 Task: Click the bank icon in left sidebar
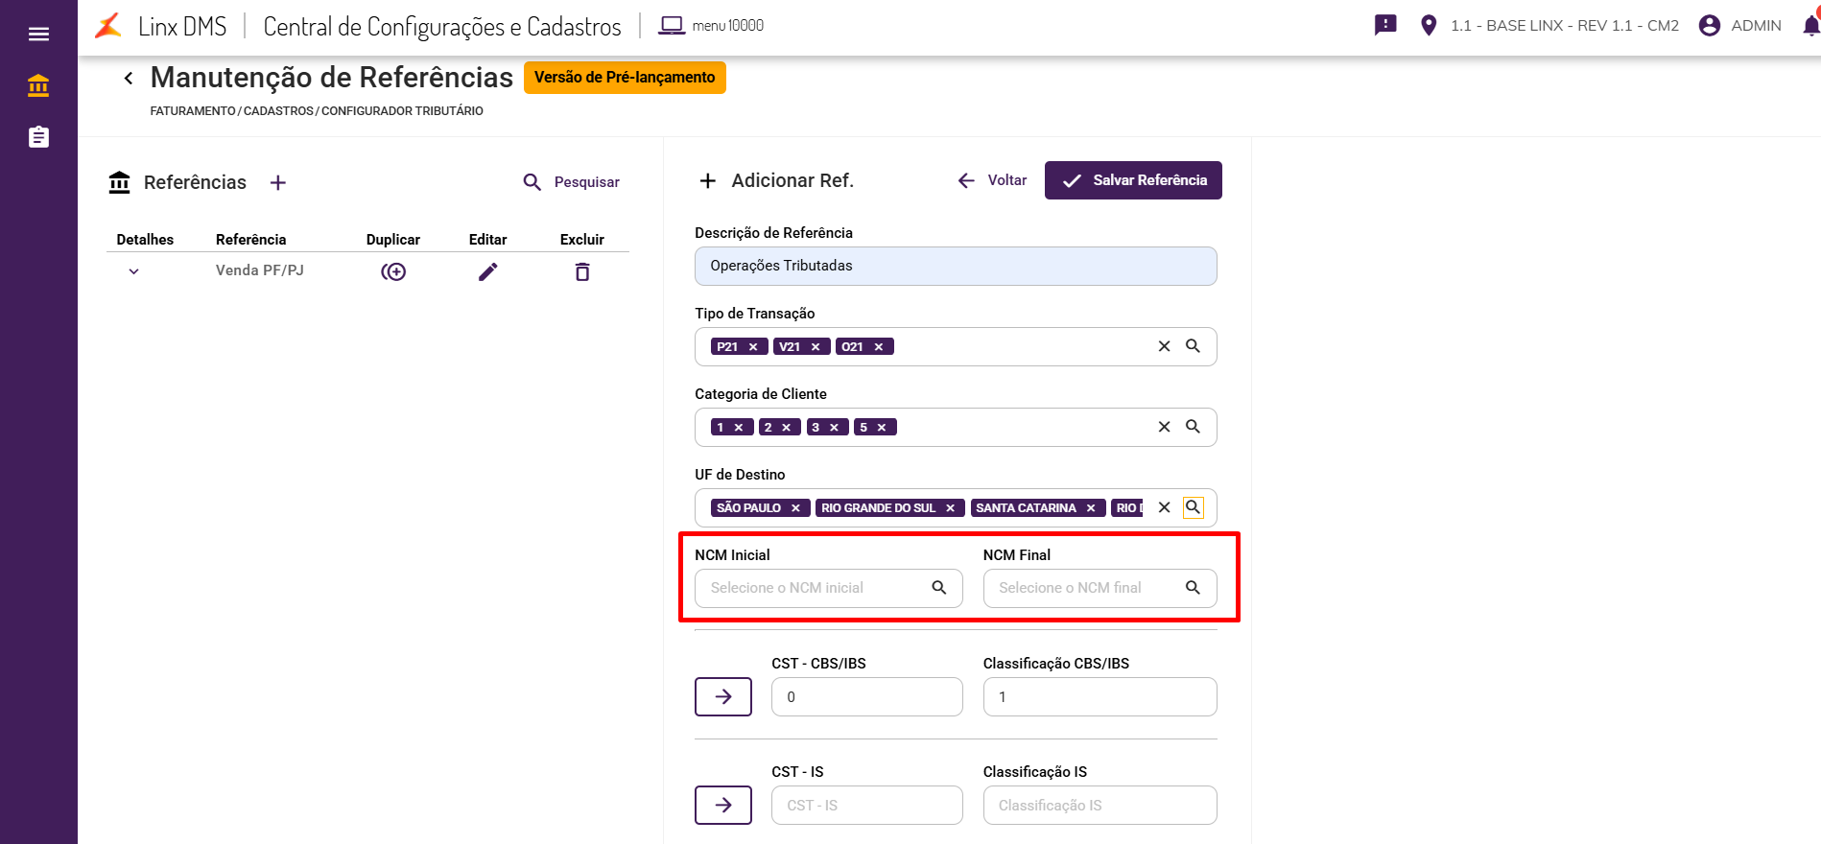(38, 86)
